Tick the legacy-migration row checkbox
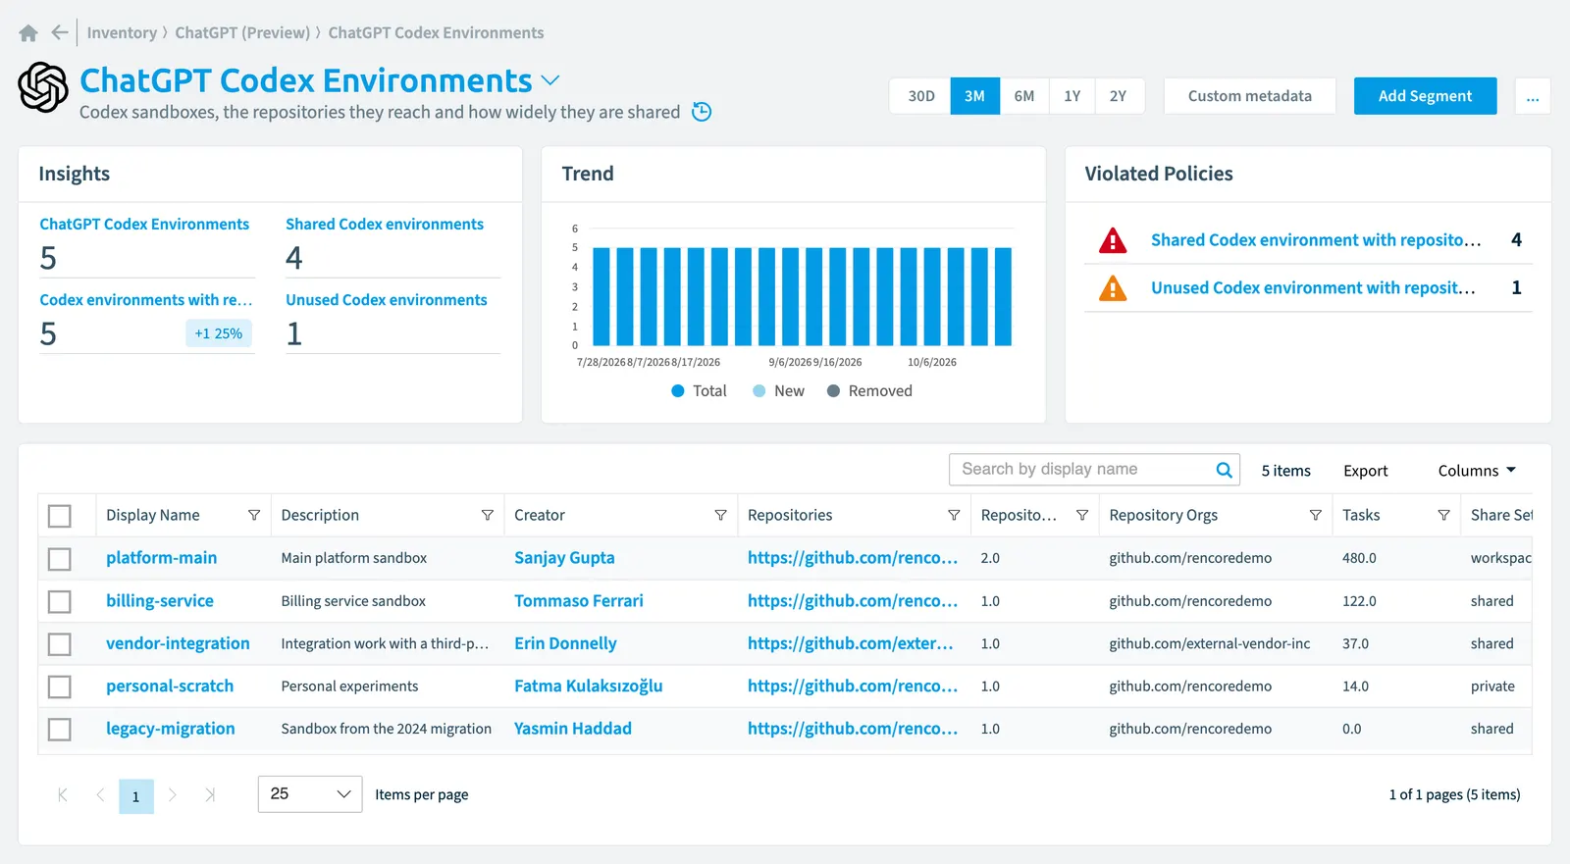The image size is (1570, 864). 60,730
